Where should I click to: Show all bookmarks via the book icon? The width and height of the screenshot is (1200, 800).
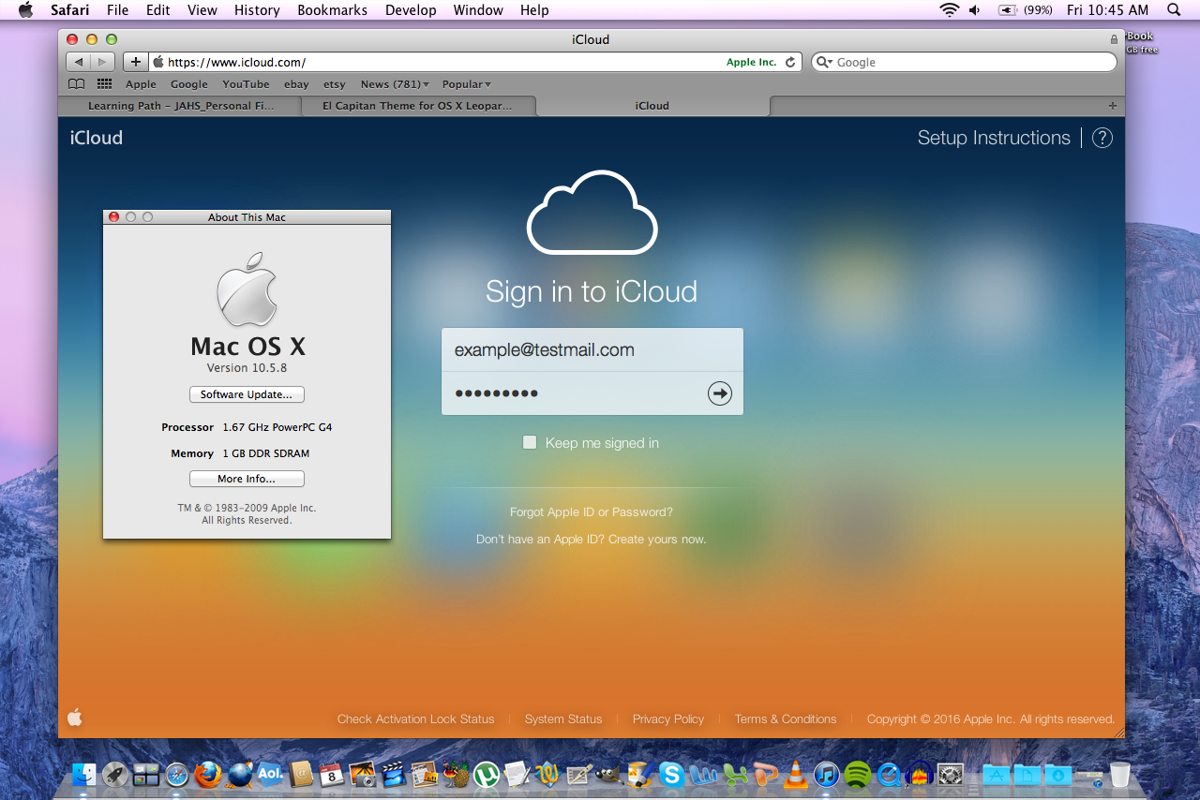coord(77,84)
